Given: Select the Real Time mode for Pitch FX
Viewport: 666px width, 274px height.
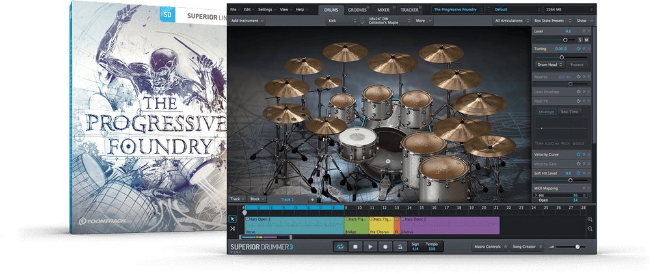Looking at the screenshot, I should (568, 112).
